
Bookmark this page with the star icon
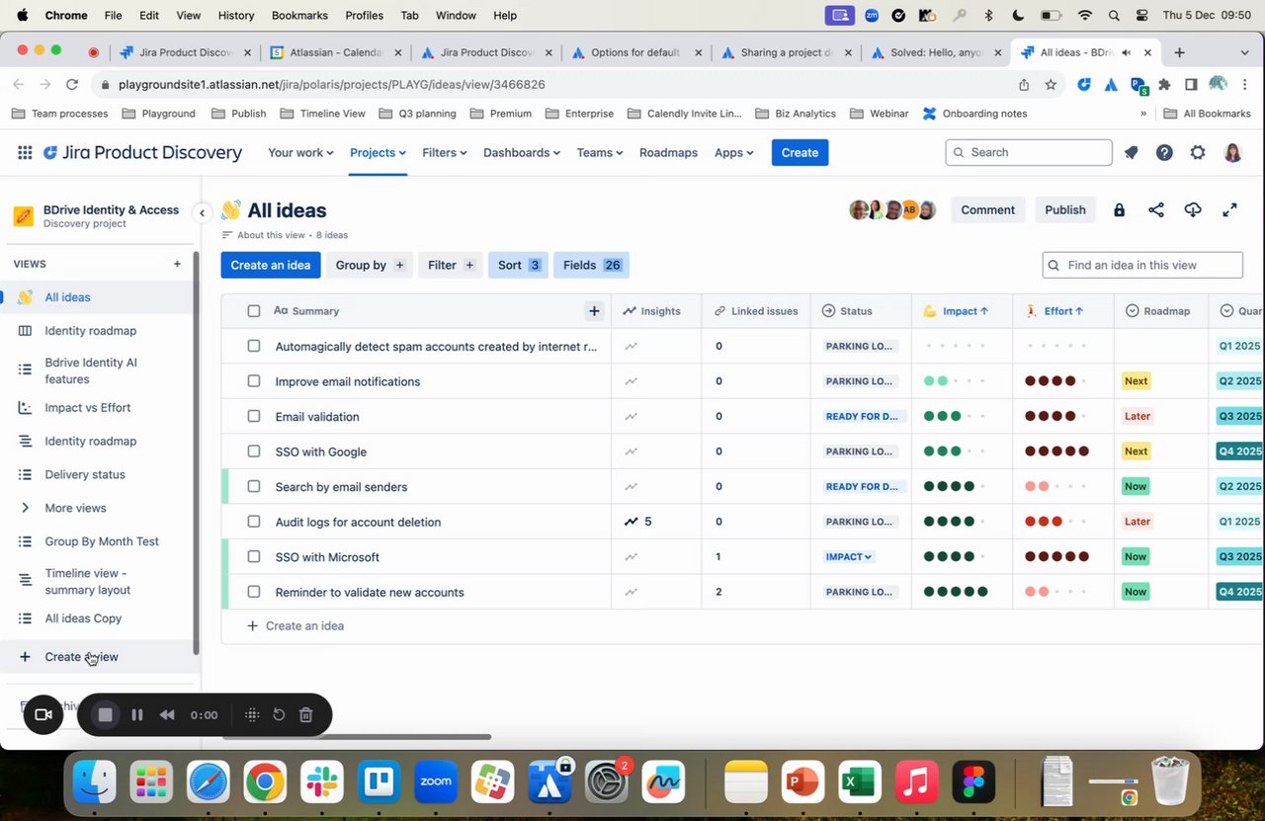pyautogui.click(x=1051, y=85)
